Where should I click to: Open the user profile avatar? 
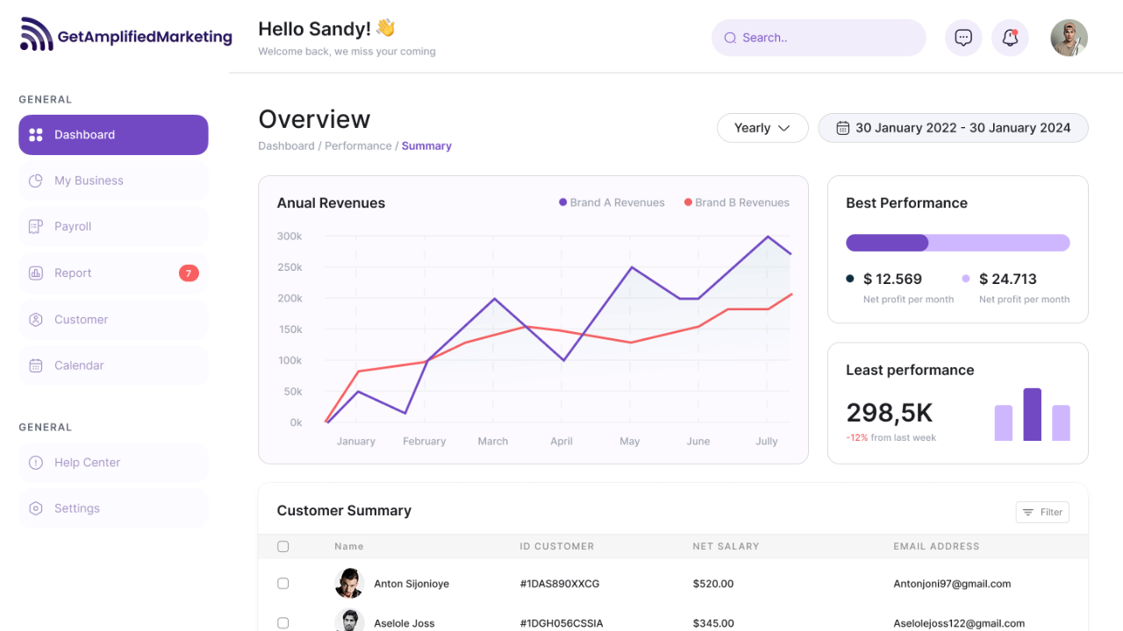[x=1069, y=38]
